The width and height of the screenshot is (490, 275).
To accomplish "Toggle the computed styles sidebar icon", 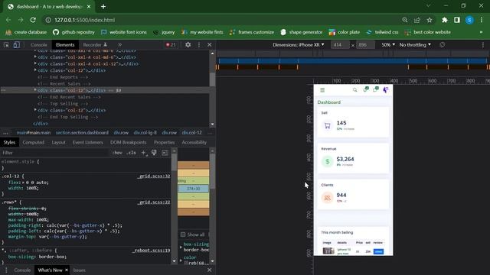I will pos(165,153).
